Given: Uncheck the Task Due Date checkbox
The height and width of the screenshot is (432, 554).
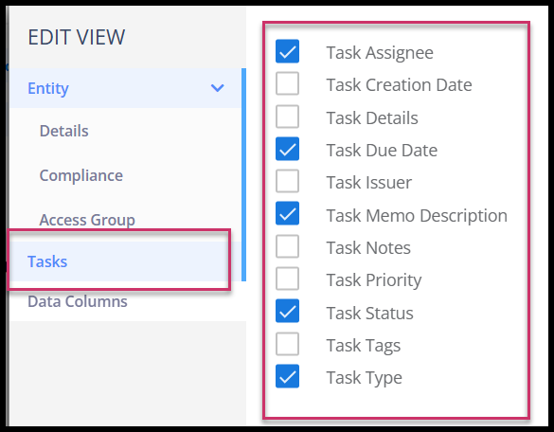Looking at the screenshot, I should (x=287, y=149).
